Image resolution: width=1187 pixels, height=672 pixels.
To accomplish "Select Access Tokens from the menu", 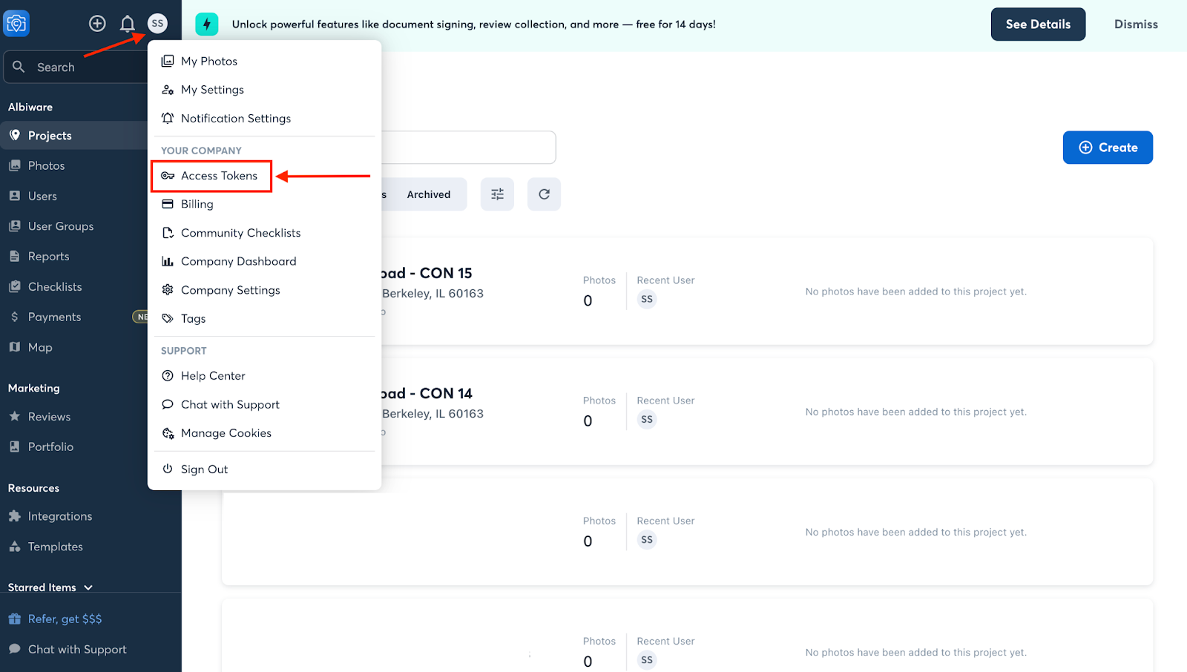I will click(219, 176).
